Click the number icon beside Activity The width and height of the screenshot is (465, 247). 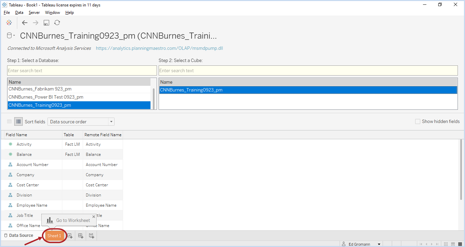[10, 144]
